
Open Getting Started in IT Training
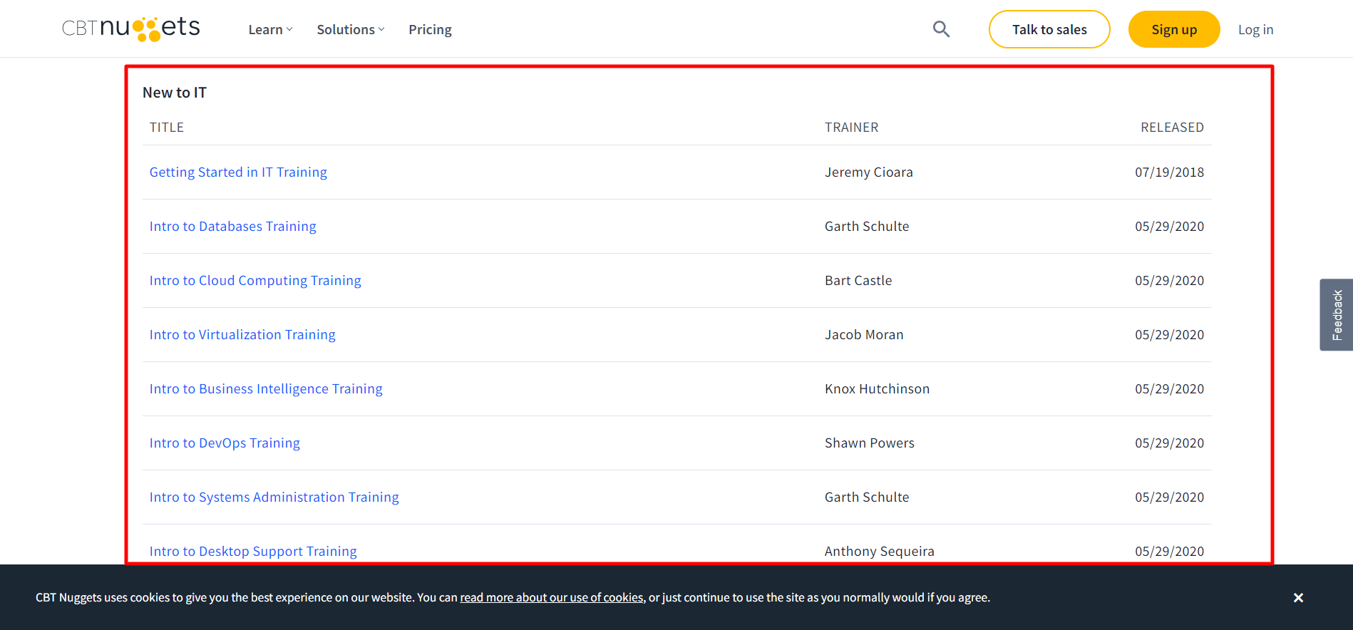(238, 172)
